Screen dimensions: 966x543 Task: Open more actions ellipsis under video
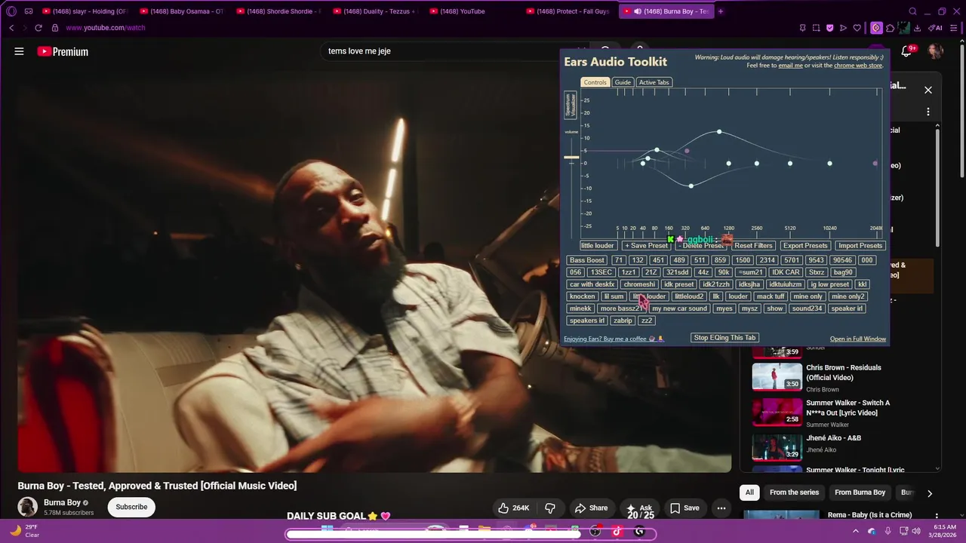721,508
